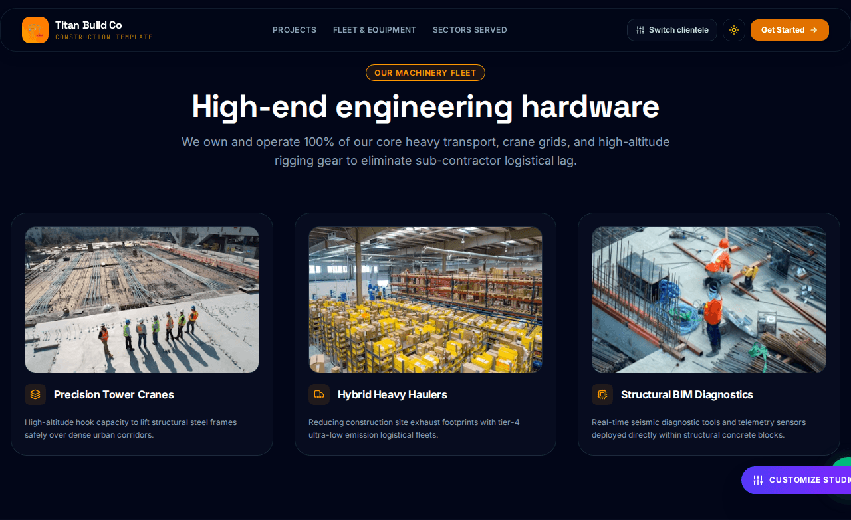Screen dimensions: 851x520
Task: Click the layers icon beside Precision Tower Cranes
Action: click(35, 394)
